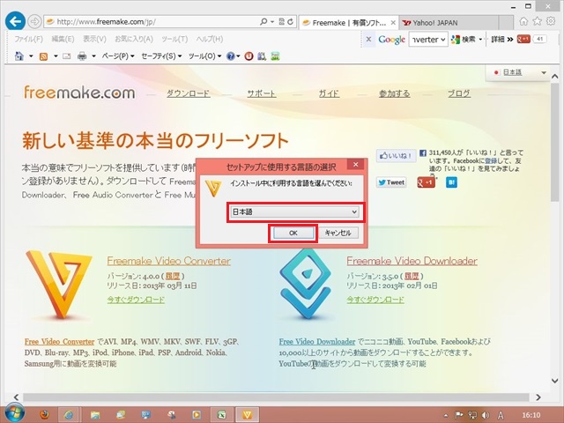Click the キャンセル button in the setup dialog
564x423 pixels.
[338, 233]
